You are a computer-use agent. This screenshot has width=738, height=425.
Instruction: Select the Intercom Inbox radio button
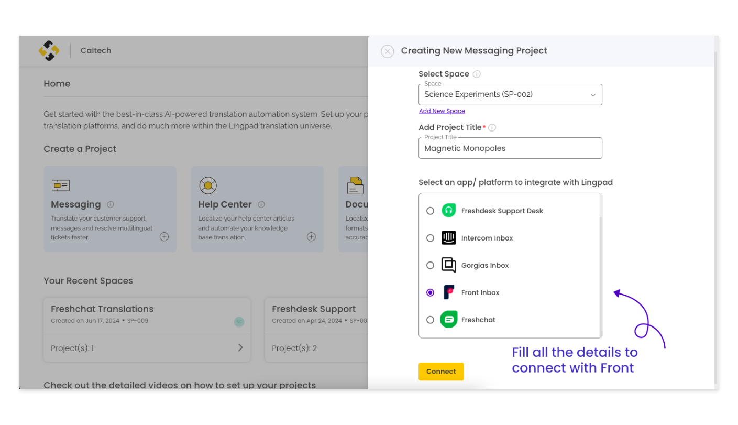coord(430,238)
